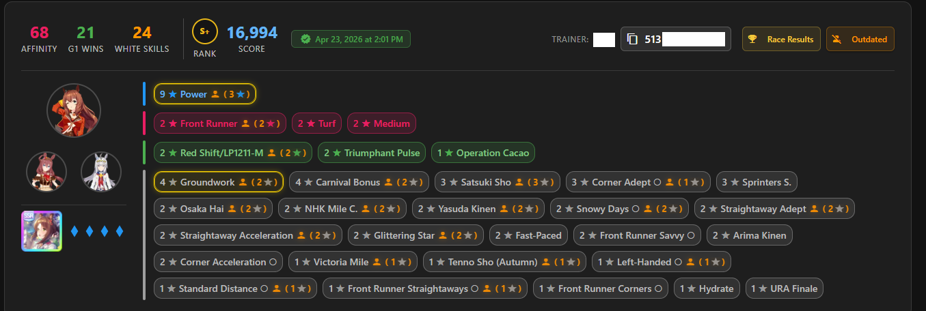Screen dimensions: 926x311
Task: Click the 16,994 score value
Action: pos(252,33)
